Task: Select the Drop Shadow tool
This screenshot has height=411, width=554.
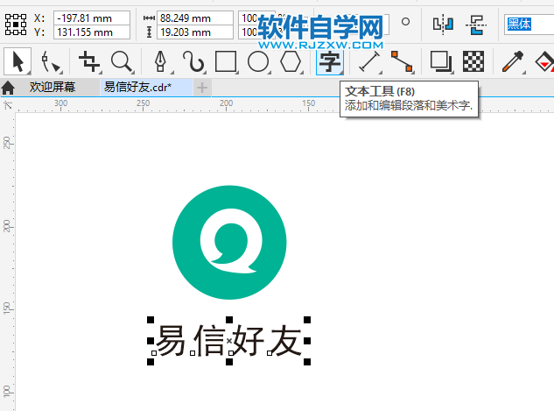Action: tap(441, 61)
